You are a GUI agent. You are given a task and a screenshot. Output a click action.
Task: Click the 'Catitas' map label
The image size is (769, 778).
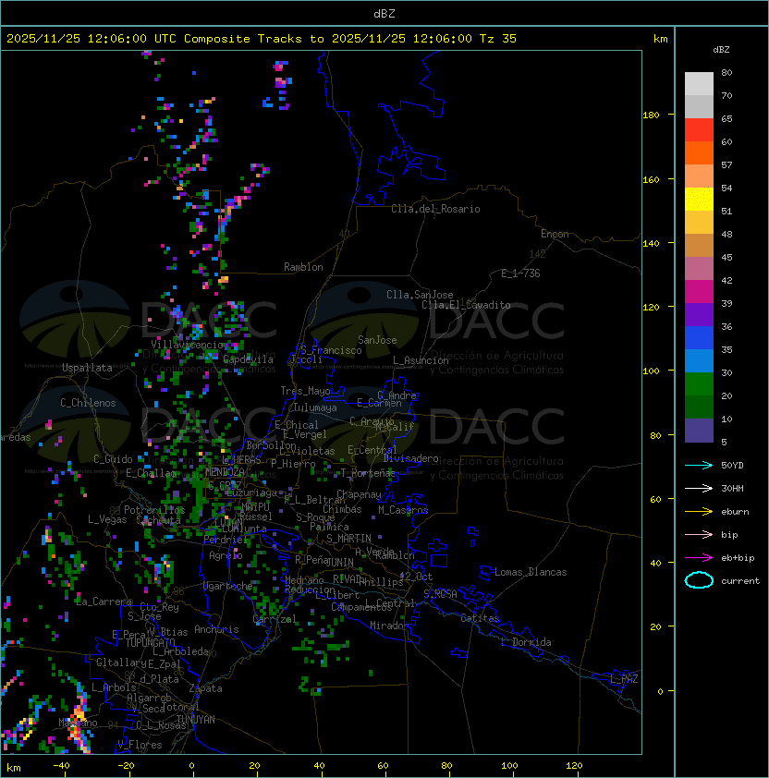[x=480, y=618]
